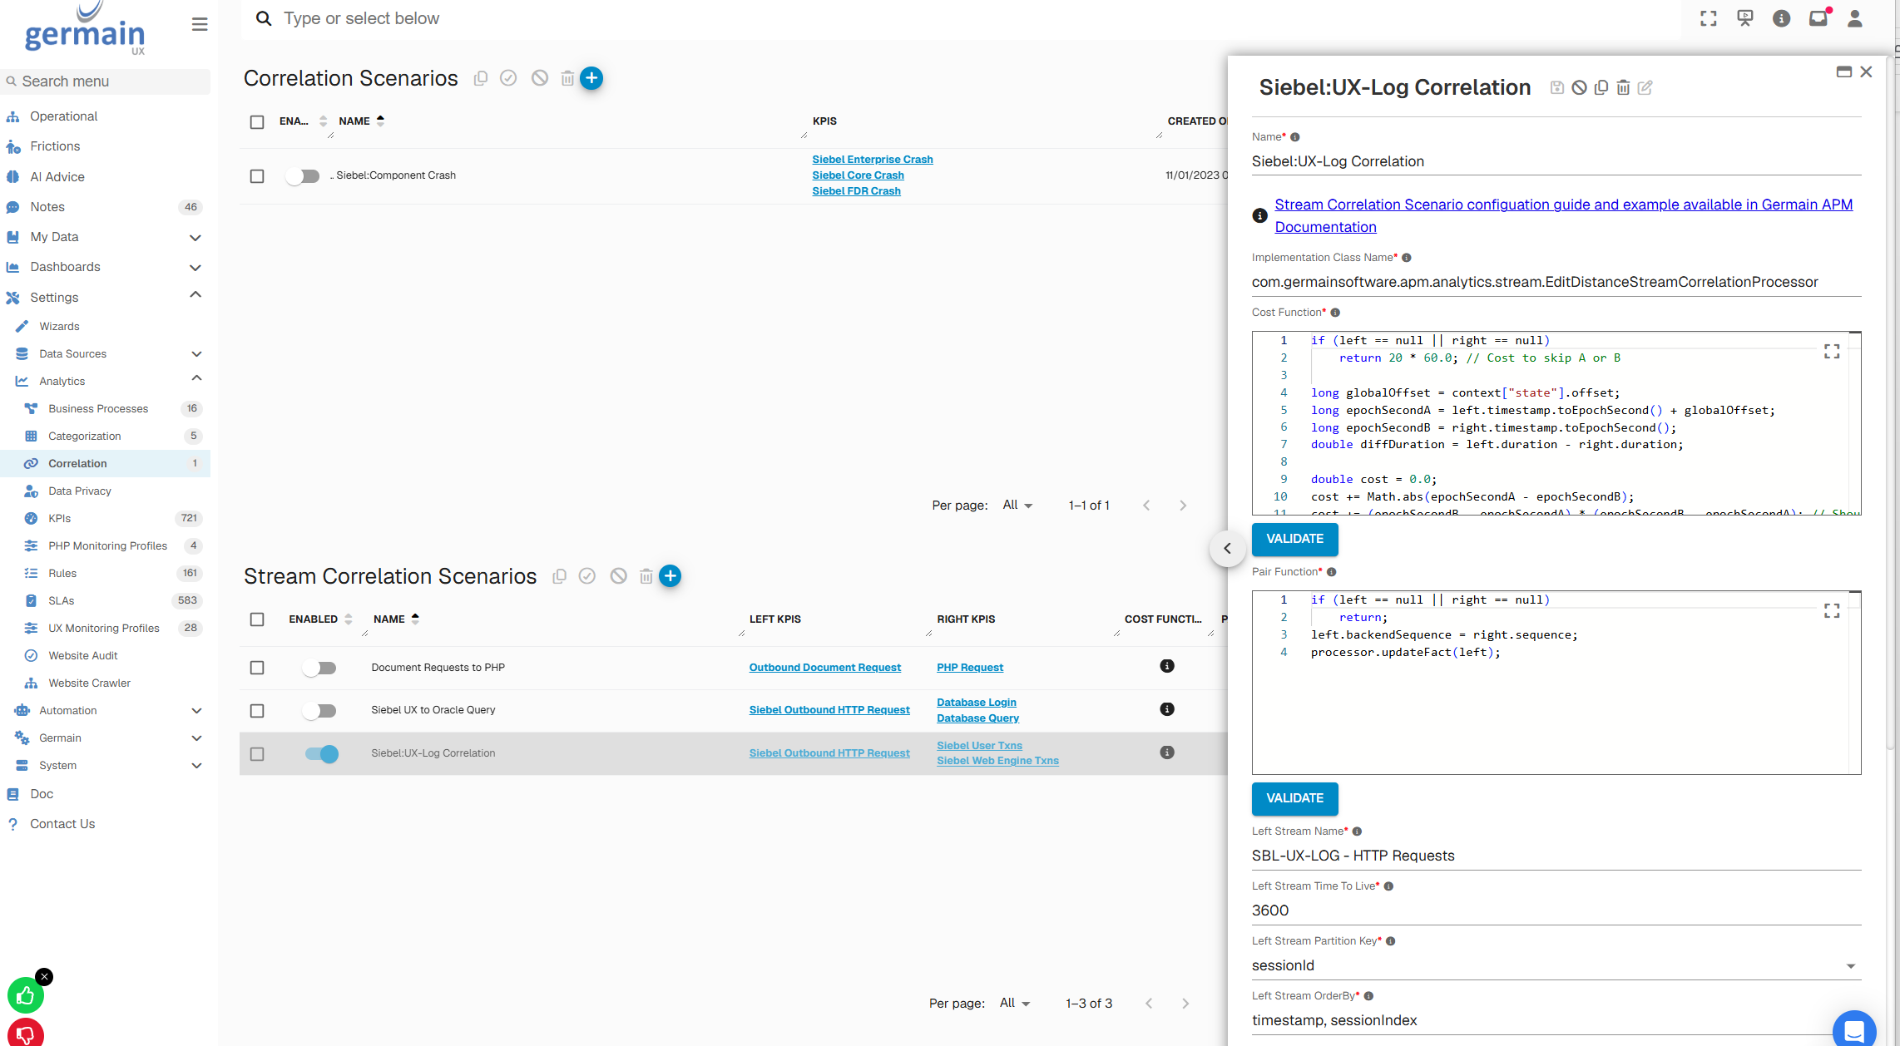Disable selected Stream Correlation Scenarios icon
The image size is (1900, 1046).
[618, 576]
